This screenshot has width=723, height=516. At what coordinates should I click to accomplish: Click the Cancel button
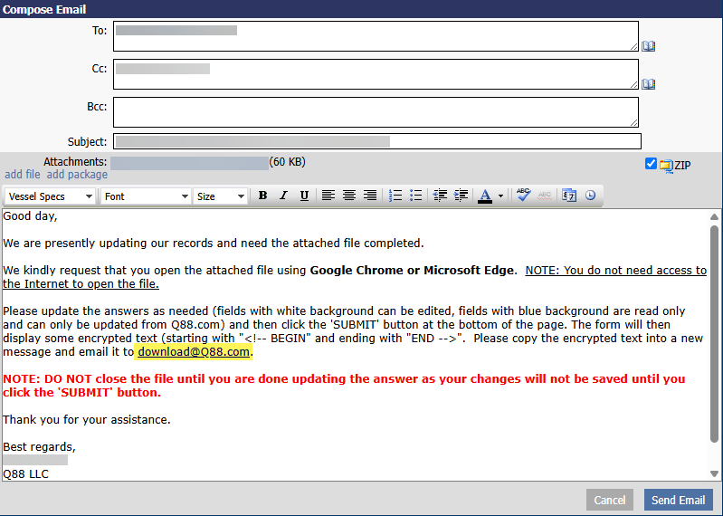coord(610,500)
